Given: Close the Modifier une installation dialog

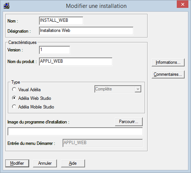Looking at the screenshot, I should (182, 5).
